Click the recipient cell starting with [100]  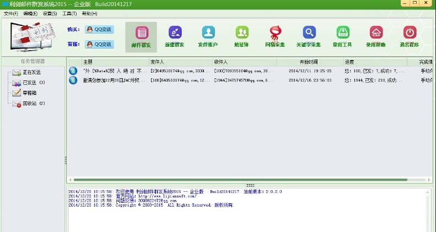[244, 71]
